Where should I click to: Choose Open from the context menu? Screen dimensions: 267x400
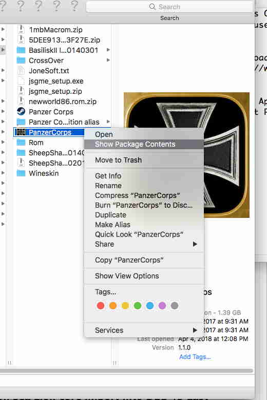[144, 134]
